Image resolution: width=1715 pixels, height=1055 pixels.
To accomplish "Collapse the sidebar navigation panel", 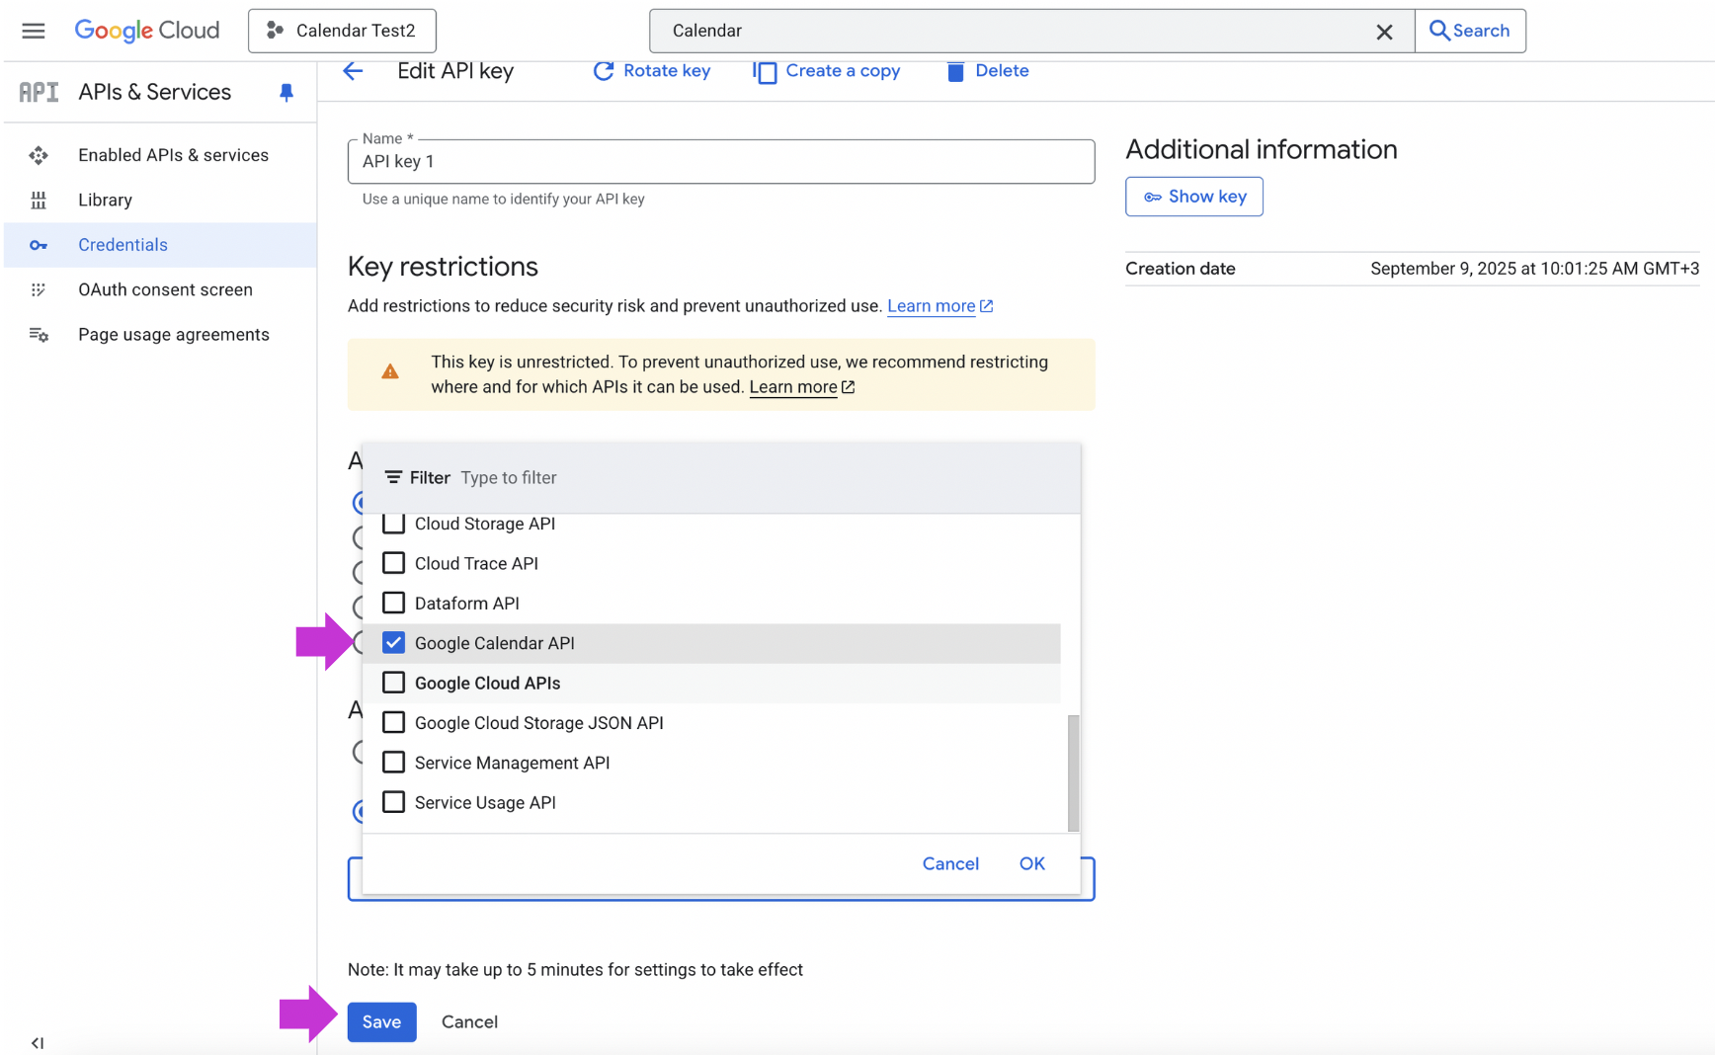I will tap(37, 1043).
